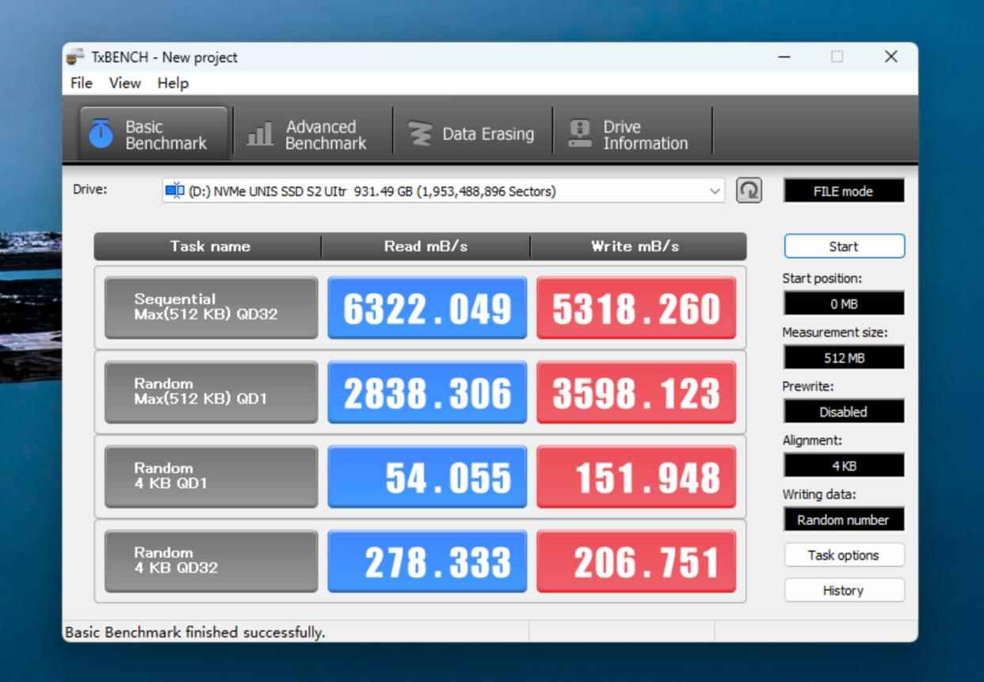Click the write result 206.751
Viewport: 984px width, 682px height.
point(636,561)
